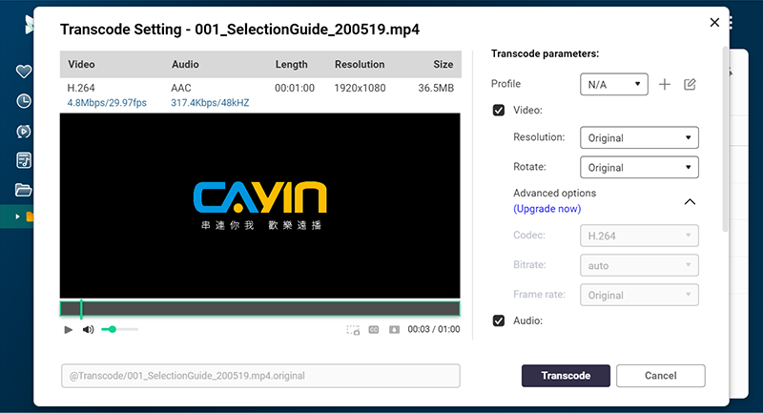The image size is (763, 413).
Task: Mute the preview audio speaker icon
Action: 88,330
